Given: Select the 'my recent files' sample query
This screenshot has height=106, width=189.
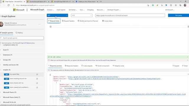Looking at the screenshot, I should point(14,74).
